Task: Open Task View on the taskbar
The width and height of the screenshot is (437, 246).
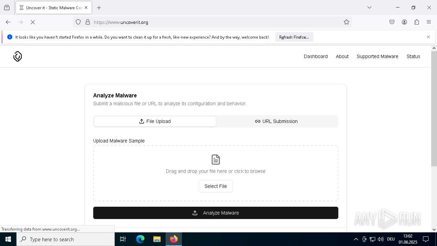Action: coord(123,239)
